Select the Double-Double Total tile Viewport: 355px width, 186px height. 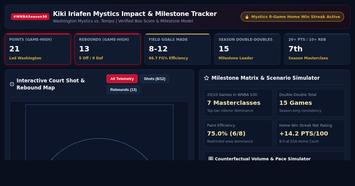311,103
